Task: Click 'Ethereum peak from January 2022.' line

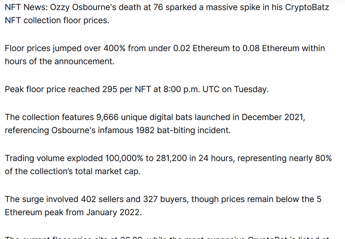Action: pyautogui.click(x=73, y=212)
